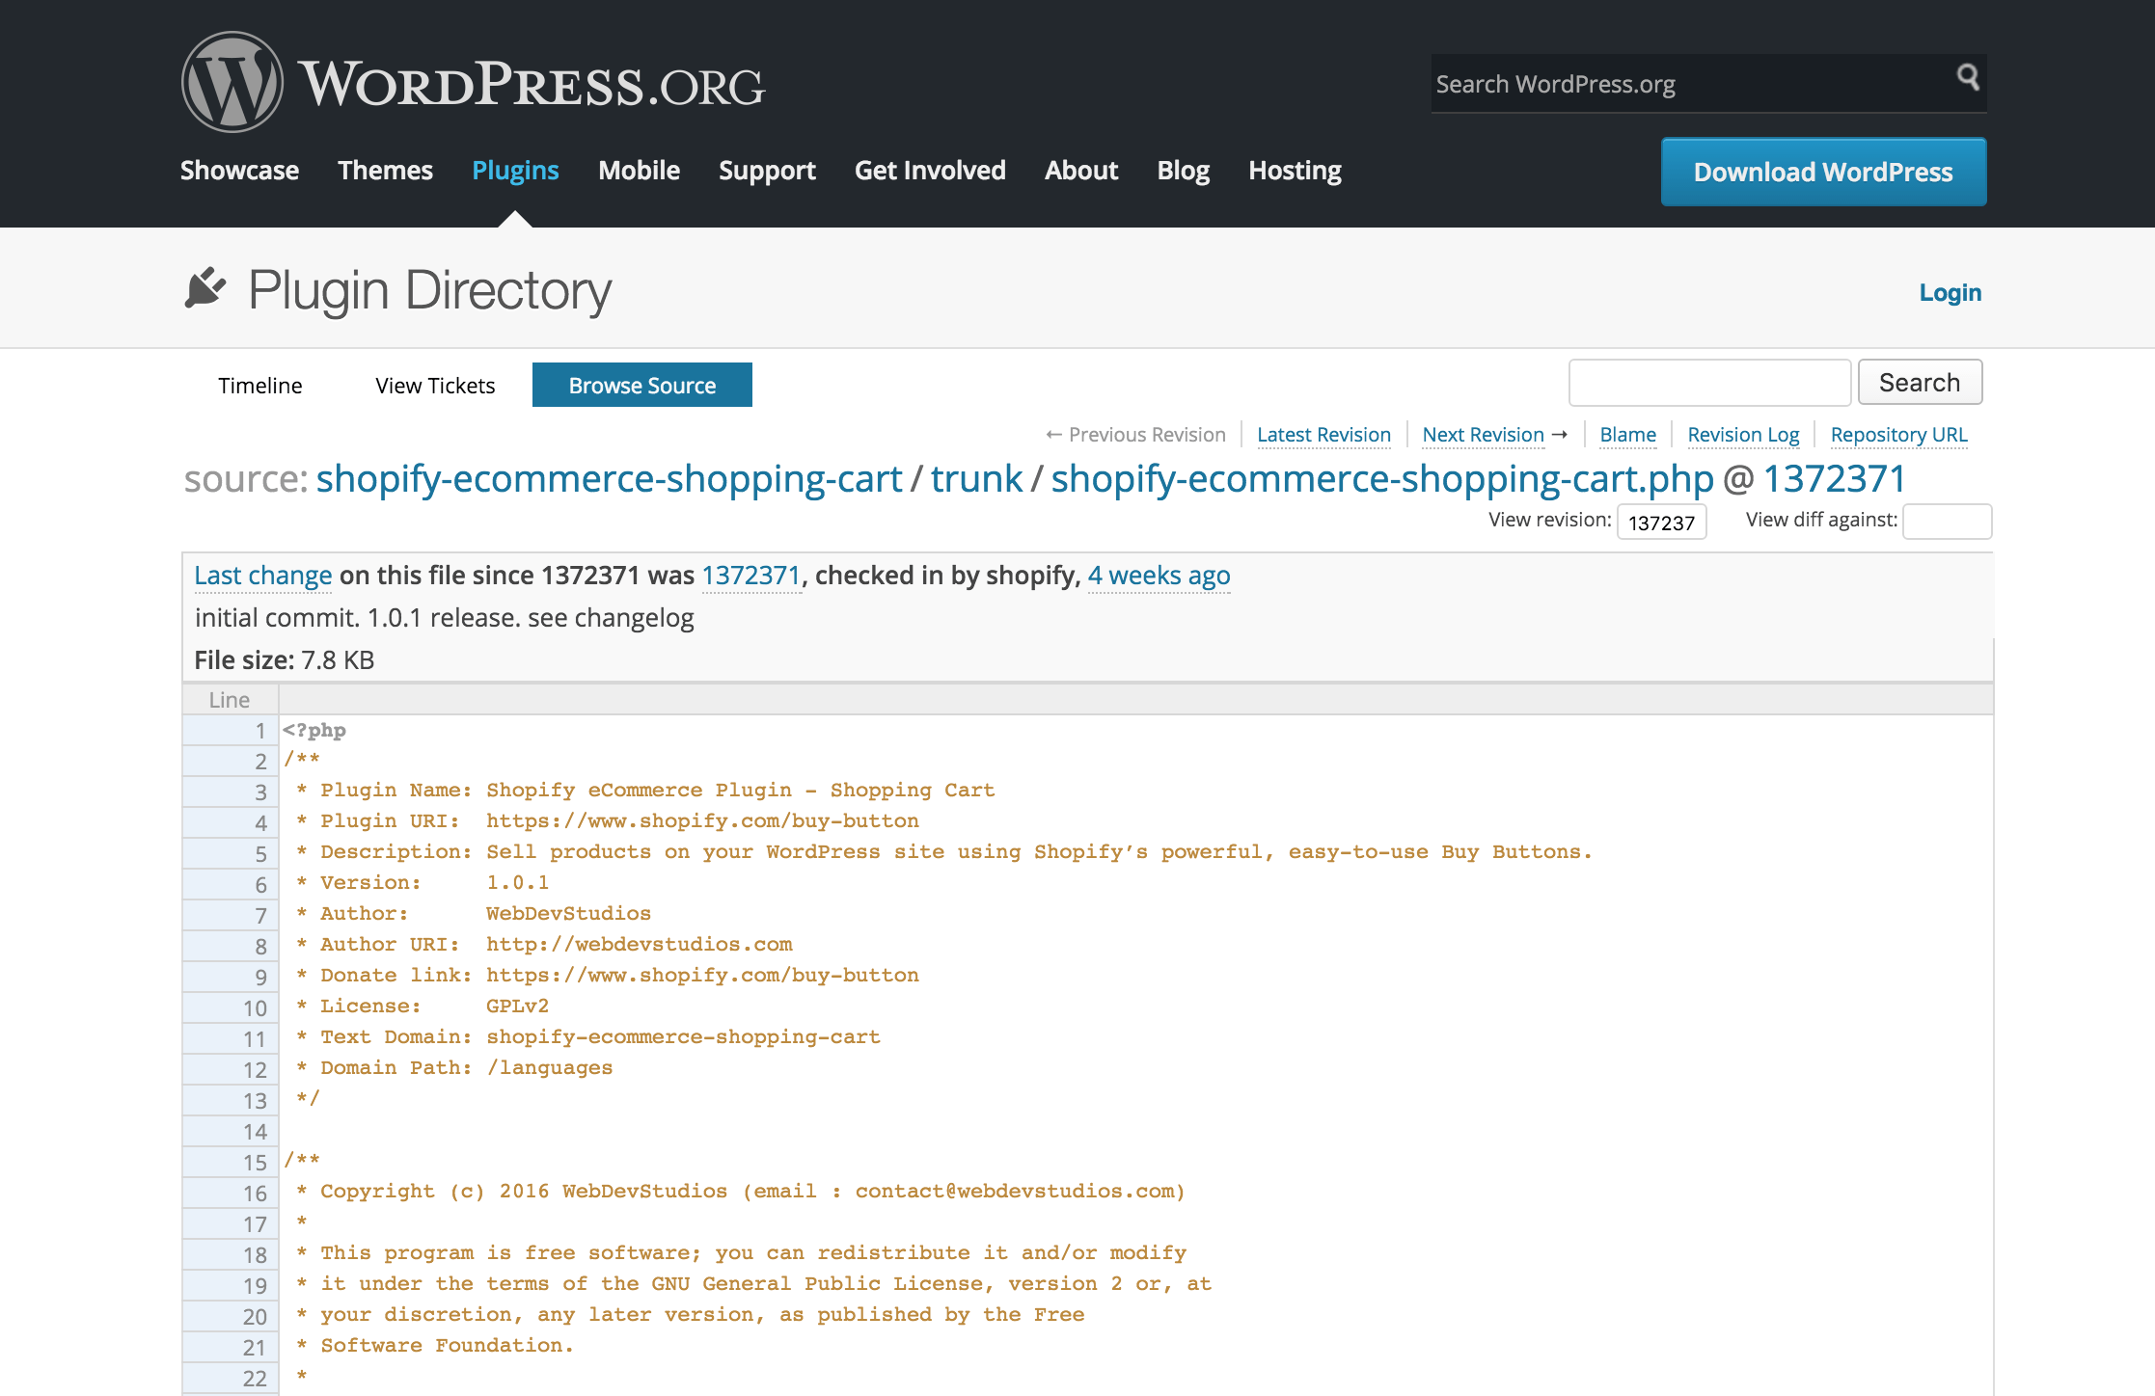The image size is (2155, 1396).
Task: Switch to the View Tickets tab
Action: tap(435, 385)
